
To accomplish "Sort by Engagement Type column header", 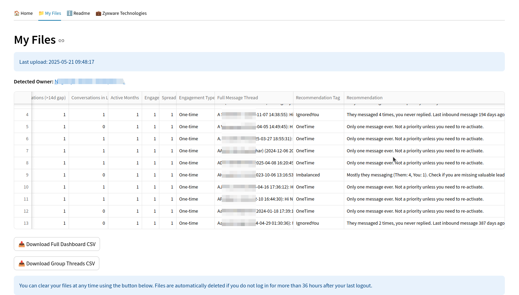I will pos(196,98).
